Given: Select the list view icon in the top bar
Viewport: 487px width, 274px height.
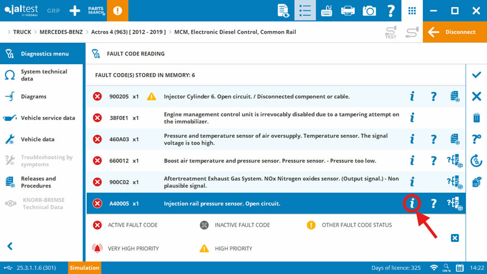Looking at the screenshot, I should coord(305,10).
